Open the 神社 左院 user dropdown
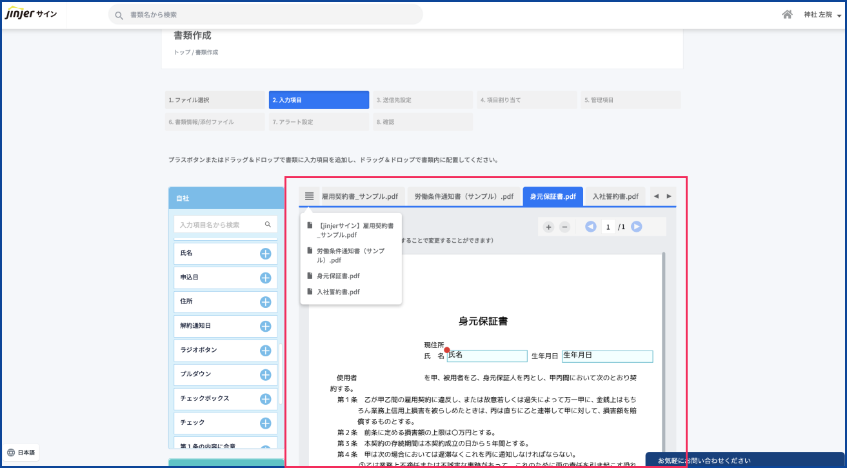 pos(822,15)
